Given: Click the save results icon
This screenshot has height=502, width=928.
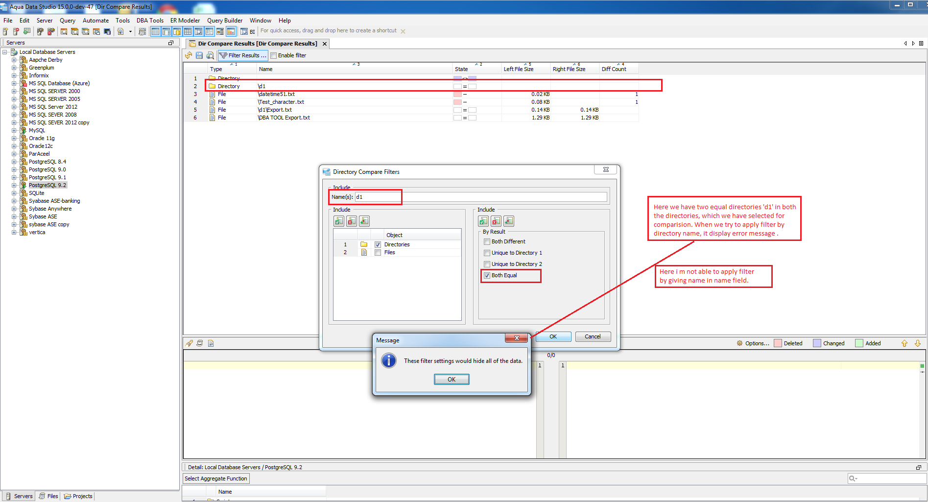Looking at the screenshot, I should point(199,55).
